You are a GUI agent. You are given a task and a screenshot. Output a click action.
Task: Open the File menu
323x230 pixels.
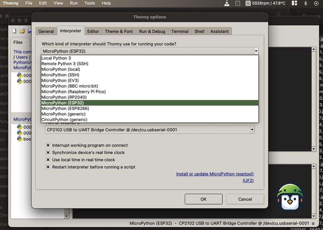click(x=29, y=3)
